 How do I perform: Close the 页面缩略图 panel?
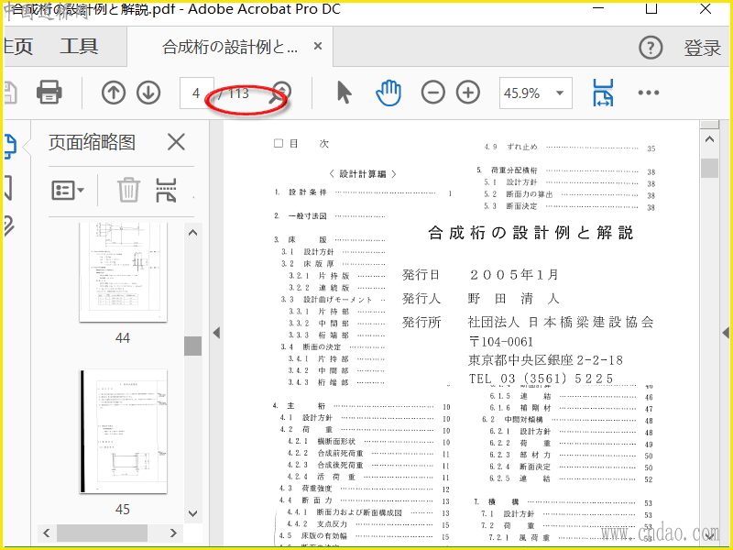pyautogui.click(x=176, y=142)
